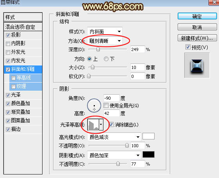
Task: Click the gloss contour curve thumbnail
Action: pos(93,125)
